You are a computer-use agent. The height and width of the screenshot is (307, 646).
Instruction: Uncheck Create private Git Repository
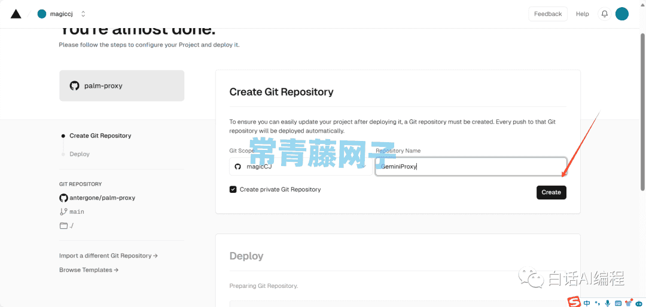[233, 190]
